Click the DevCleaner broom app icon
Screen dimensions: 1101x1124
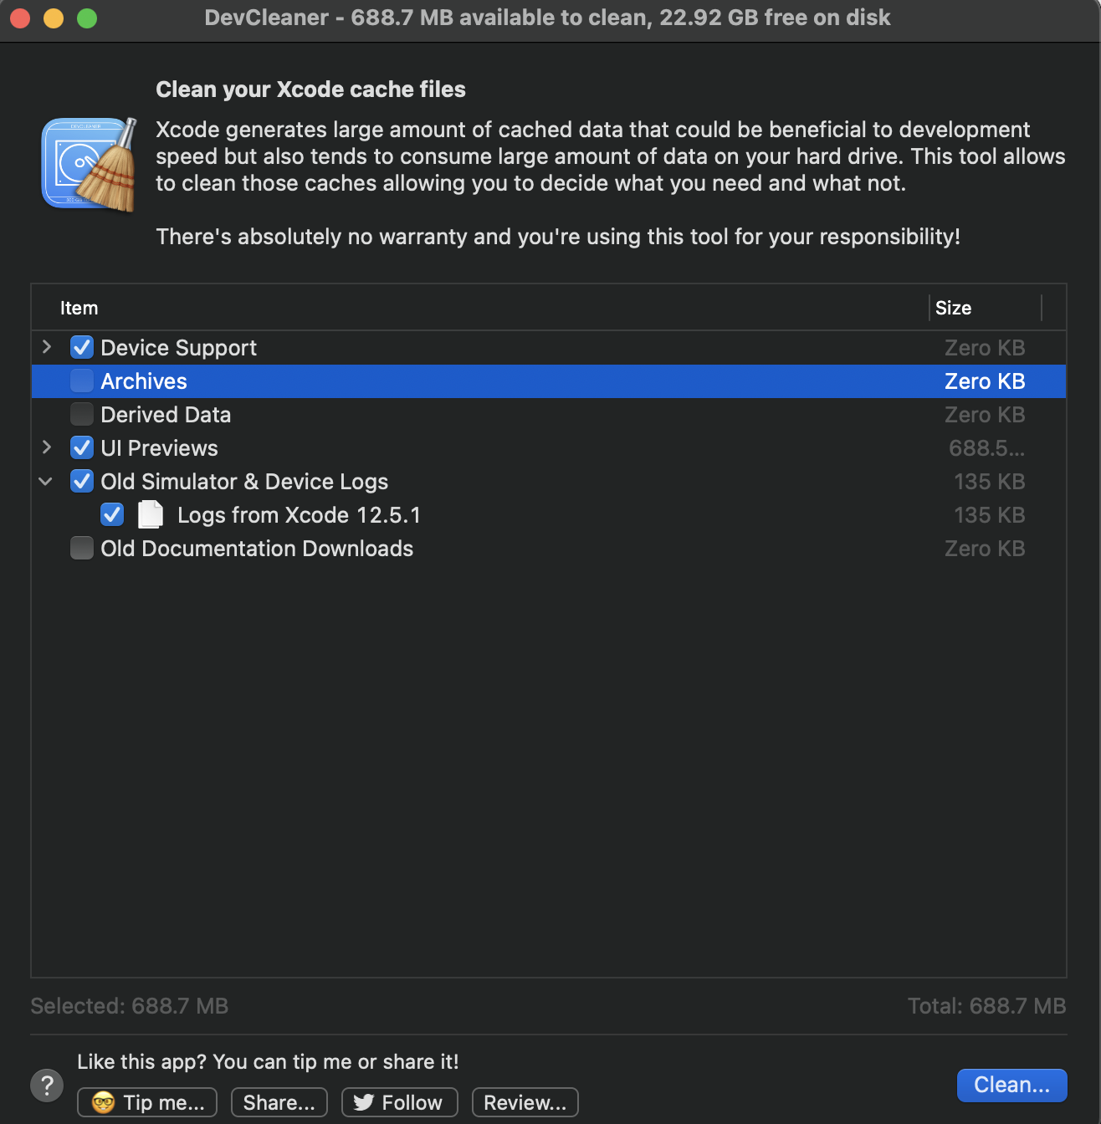(90, 164)
